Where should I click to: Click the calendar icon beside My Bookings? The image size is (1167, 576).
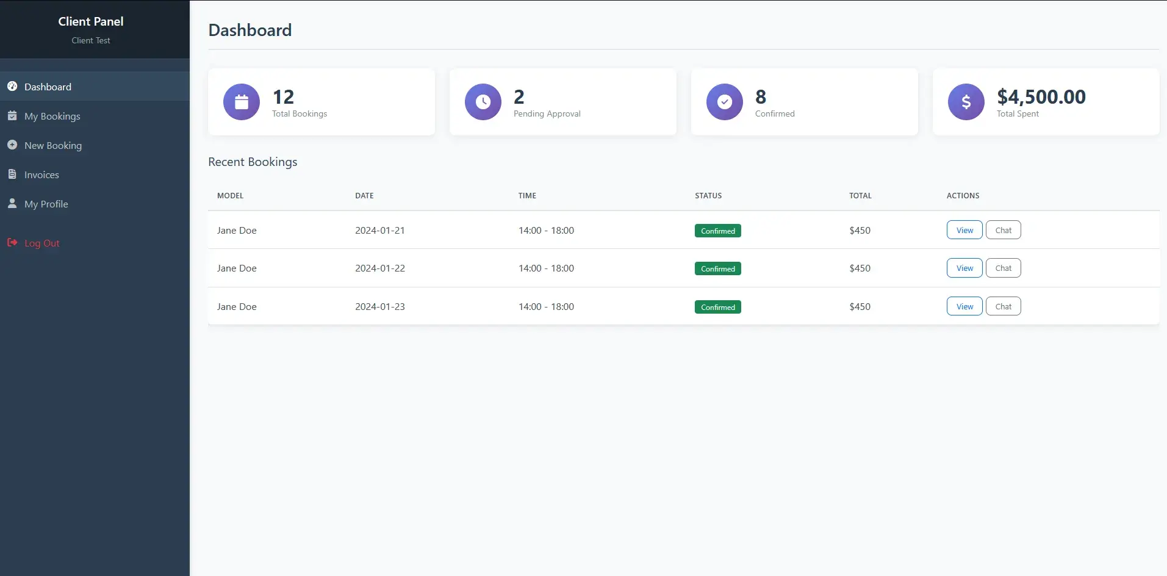pyautogui.click(x=12, y=116)
